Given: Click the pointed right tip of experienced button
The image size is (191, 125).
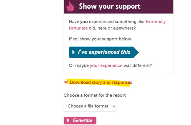Looking at the screenshot, I should click(136, 52).
